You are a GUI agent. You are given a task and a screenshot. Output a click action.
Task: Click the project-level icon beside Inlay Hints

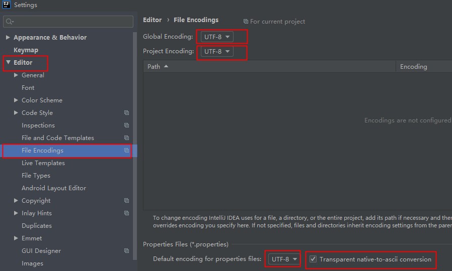(x=126, y=213)
